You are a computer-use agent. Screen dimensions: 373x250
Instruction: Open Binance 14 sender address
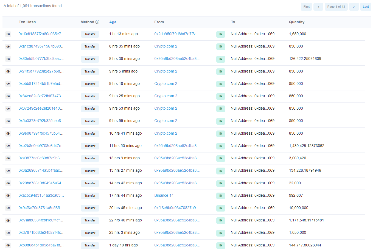pyautogui.click(x=164, y=195)
